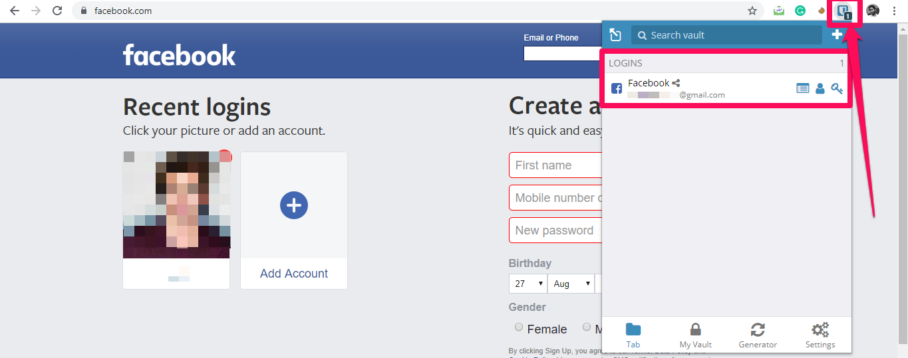Click the Add Account link
This screenshot has width=908, height=358.
(x=294, y=274)
